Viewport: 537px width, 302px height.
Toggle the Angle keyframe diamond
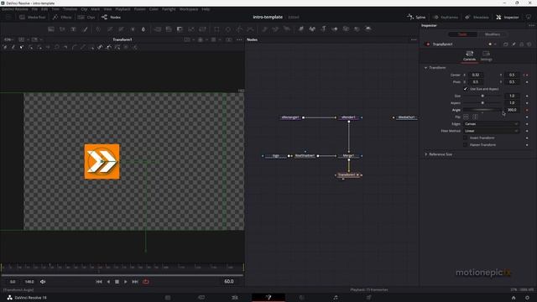(x=527, y=110)
